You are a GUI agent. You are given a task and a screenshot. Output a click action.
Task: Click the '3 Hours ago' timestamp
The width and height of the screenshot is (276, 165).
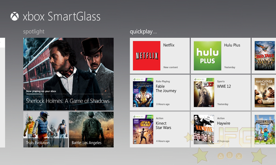click(163, 104)
